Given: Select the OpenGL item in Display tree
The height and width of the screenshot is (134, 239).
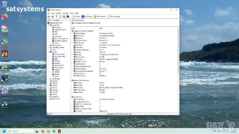Looking at the screenshot, I should point(57,70).
